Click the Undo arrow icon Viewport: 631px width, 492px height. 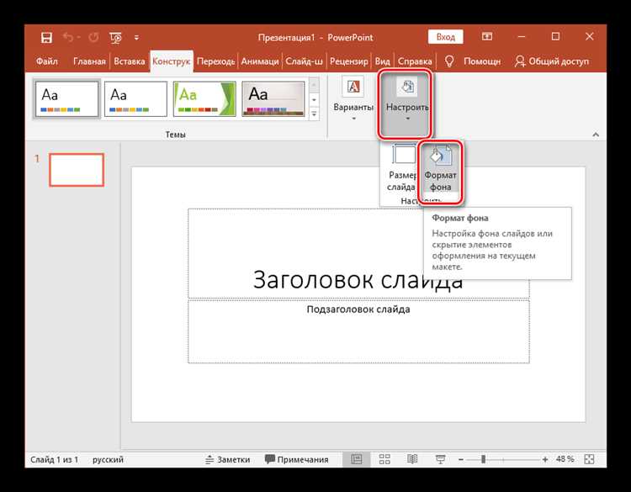[68, 37]
